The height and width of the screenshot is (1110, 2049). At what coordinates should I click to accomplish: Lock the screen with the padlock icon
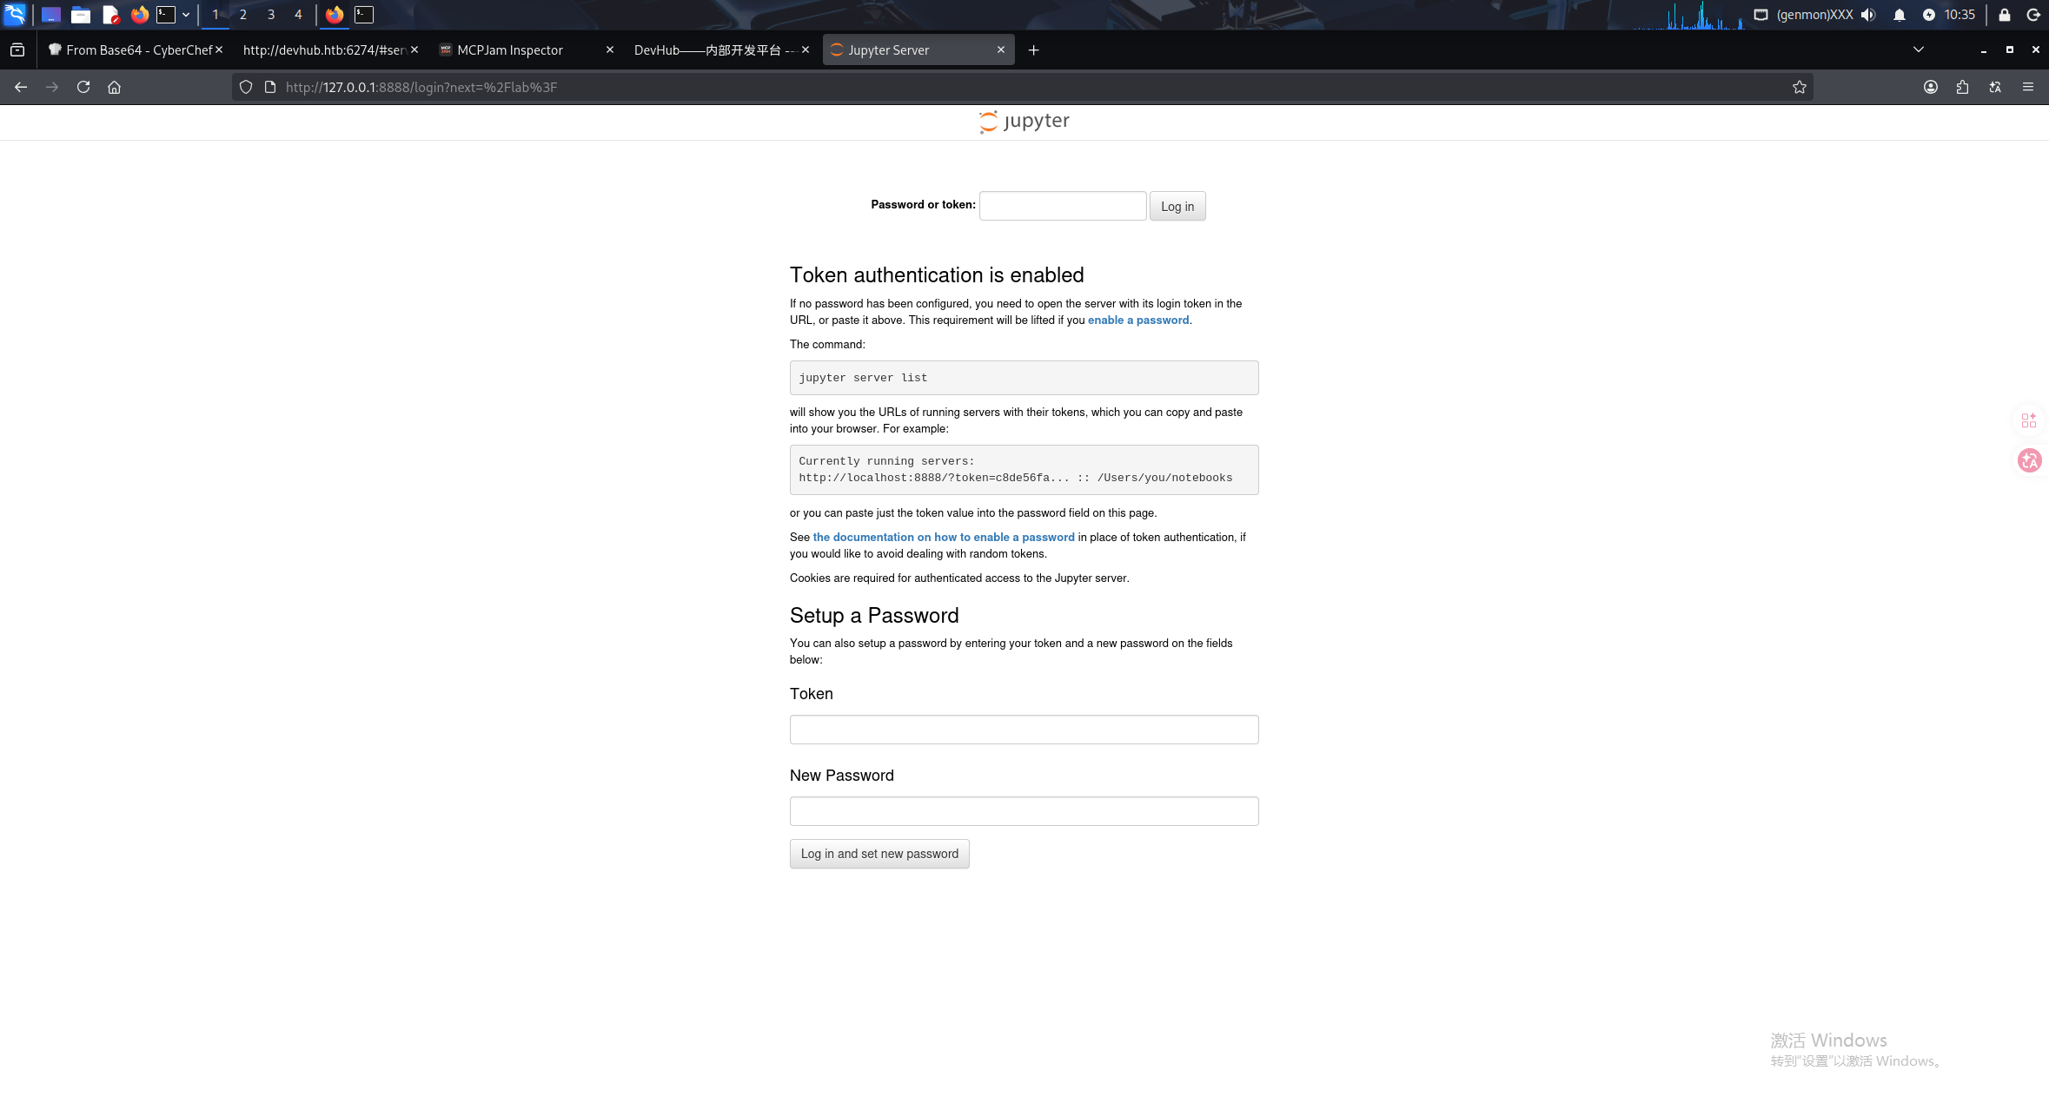(2005, 15)
